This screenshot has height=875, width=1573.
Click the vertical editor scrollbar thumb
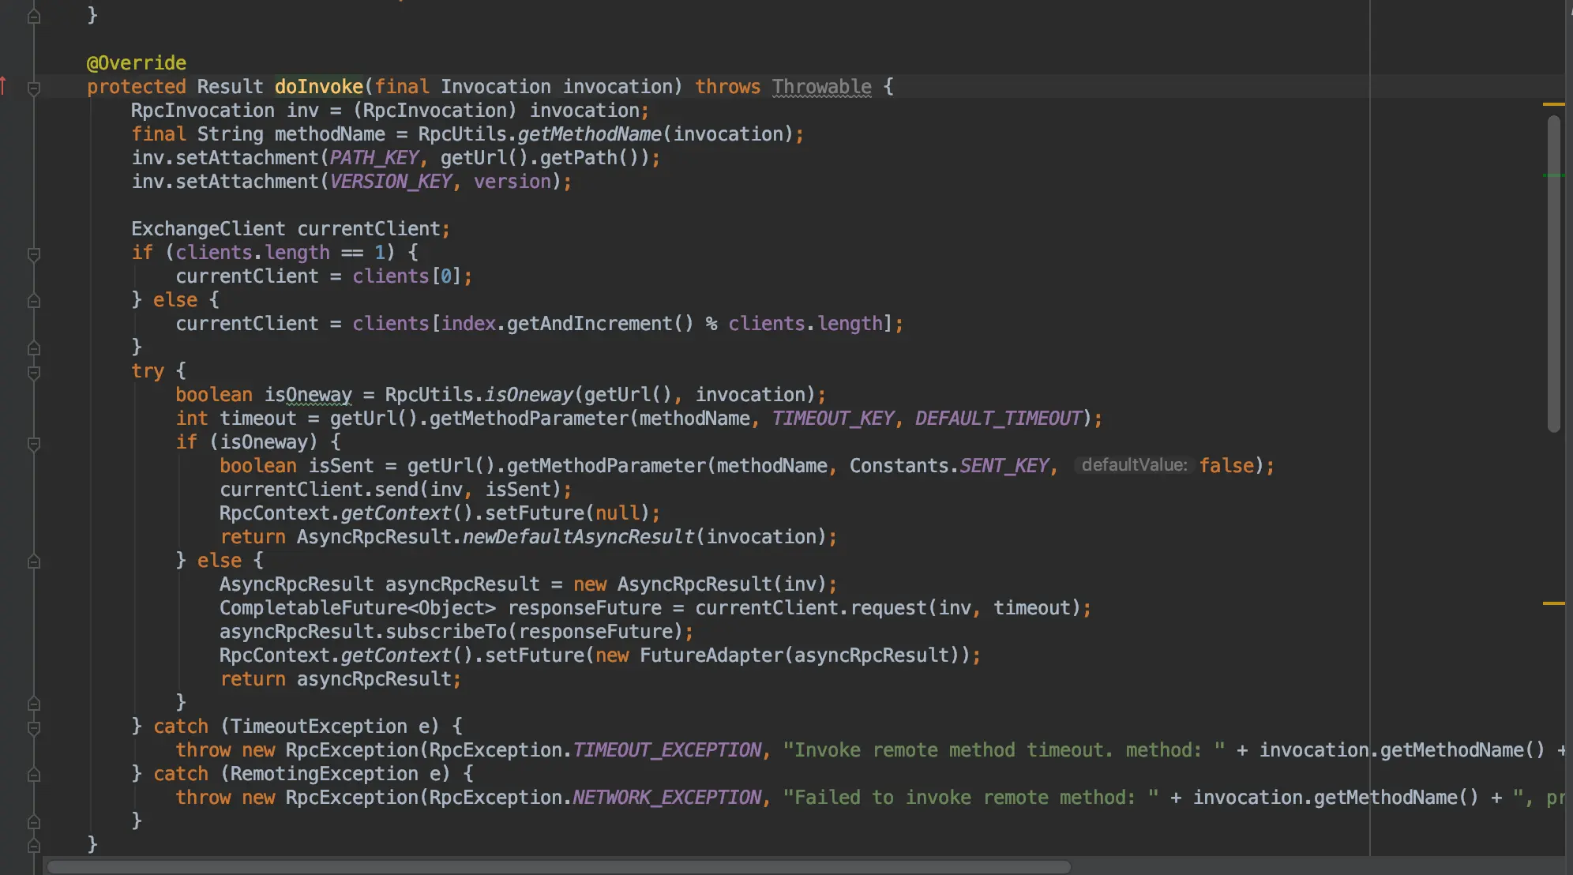pos(1553,272)
